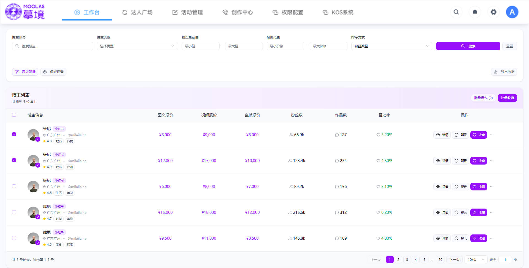
Task: Open the 排序方式 sorting dropdown showing 粉丝数量
Action: [x=392, y=46]
